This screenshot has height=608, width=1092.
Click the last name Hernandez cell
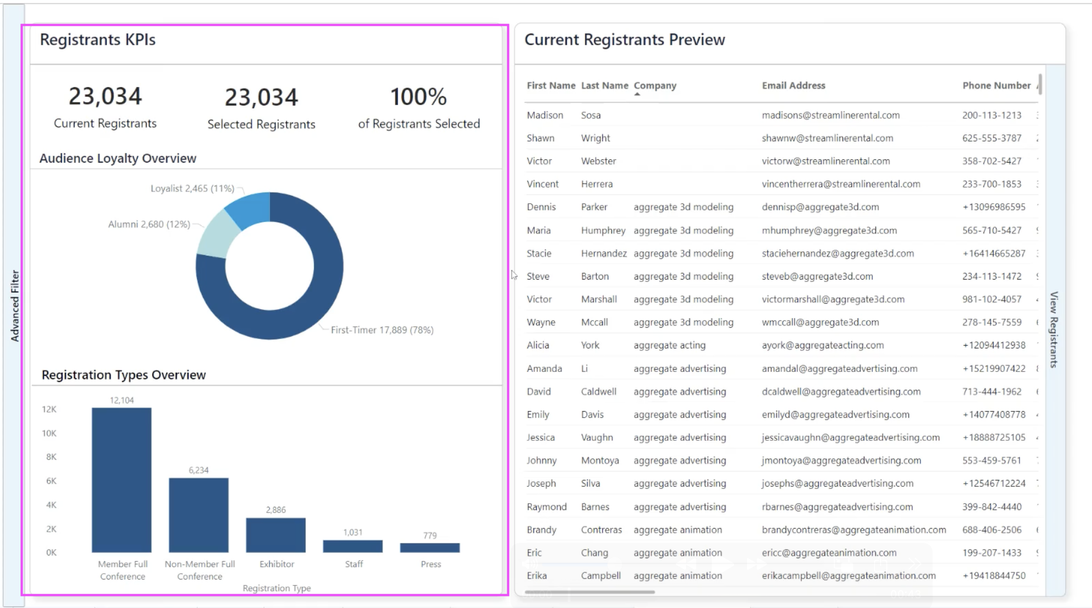(604, 253)
